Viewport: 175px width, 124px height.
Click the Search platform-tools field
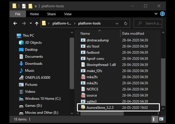(x=148, y=23)
